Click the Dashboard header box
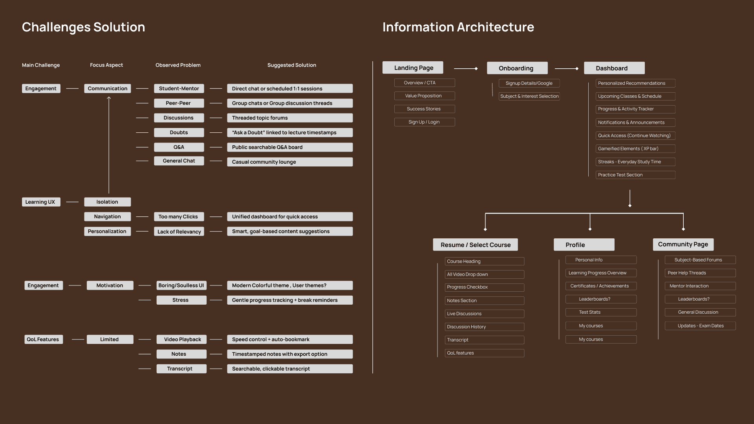Viewport: 754px width, 424px height. 614,68
